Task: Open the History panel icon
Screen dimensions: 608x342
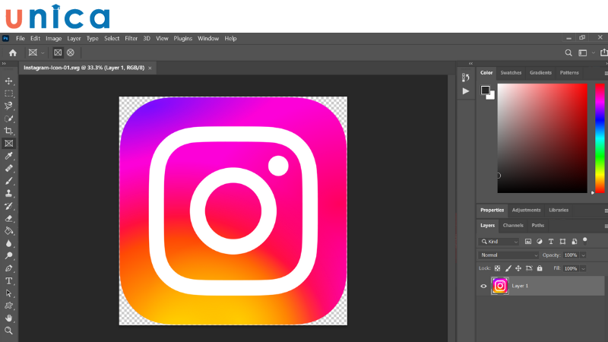Action: (466, 78)
